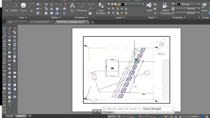Toggle lineweight display in status bar
210x118 pixels.
(166, 117)
